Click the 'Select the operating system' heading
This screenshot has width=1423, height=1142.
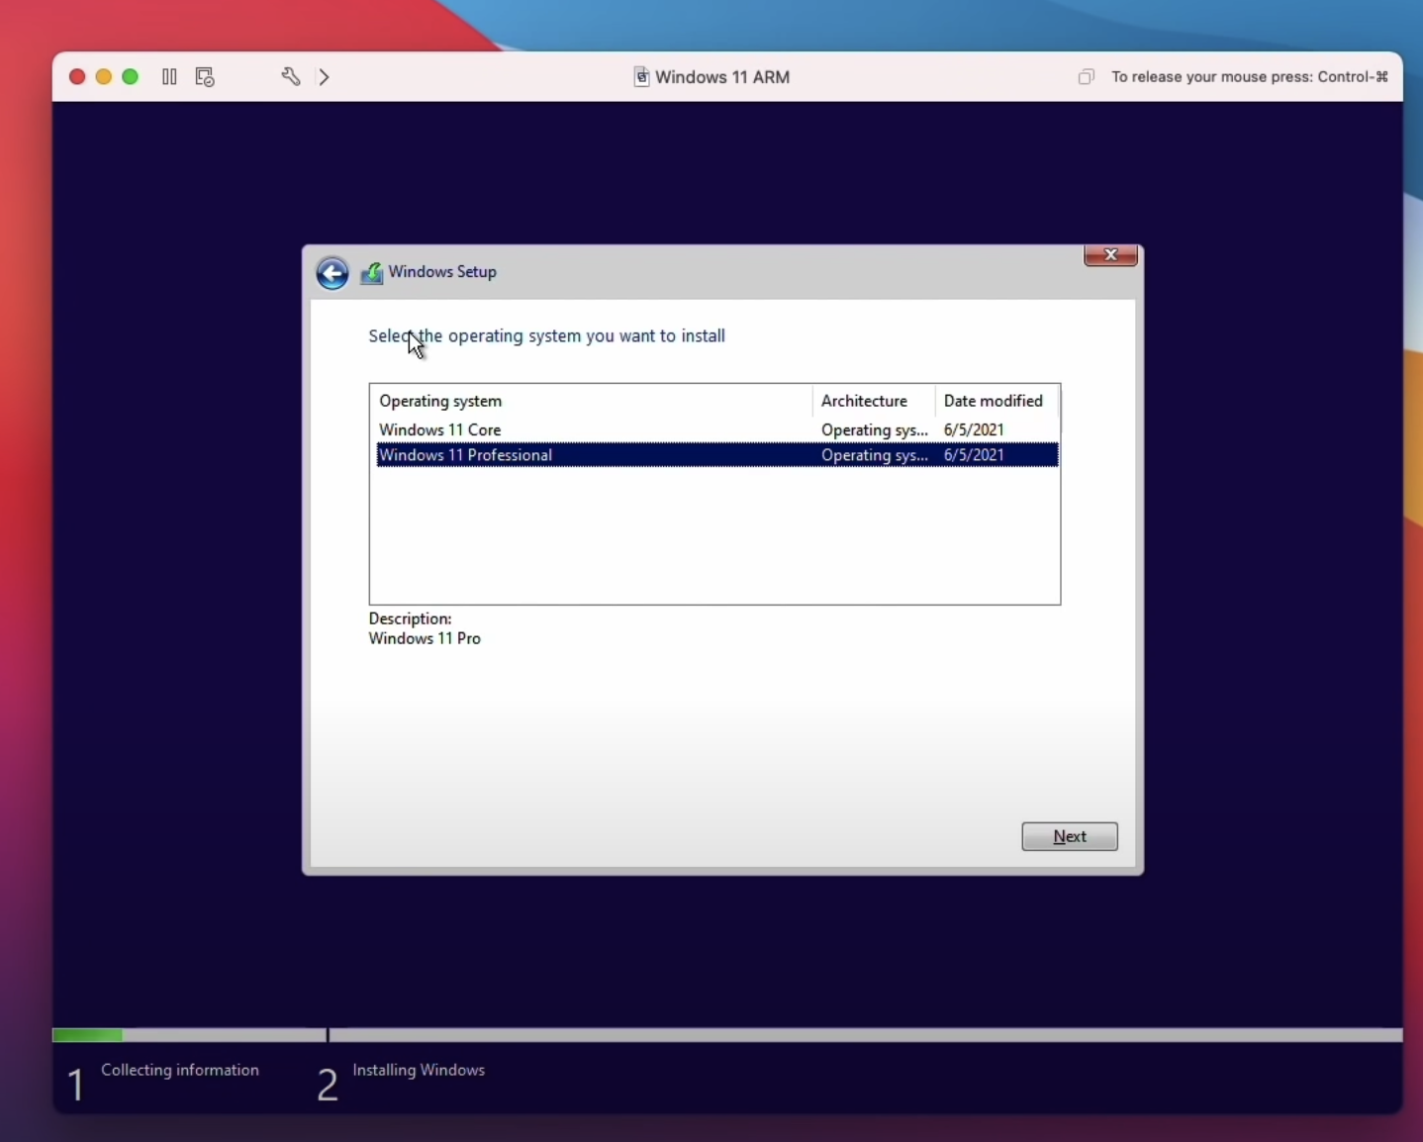click(546, 336)
